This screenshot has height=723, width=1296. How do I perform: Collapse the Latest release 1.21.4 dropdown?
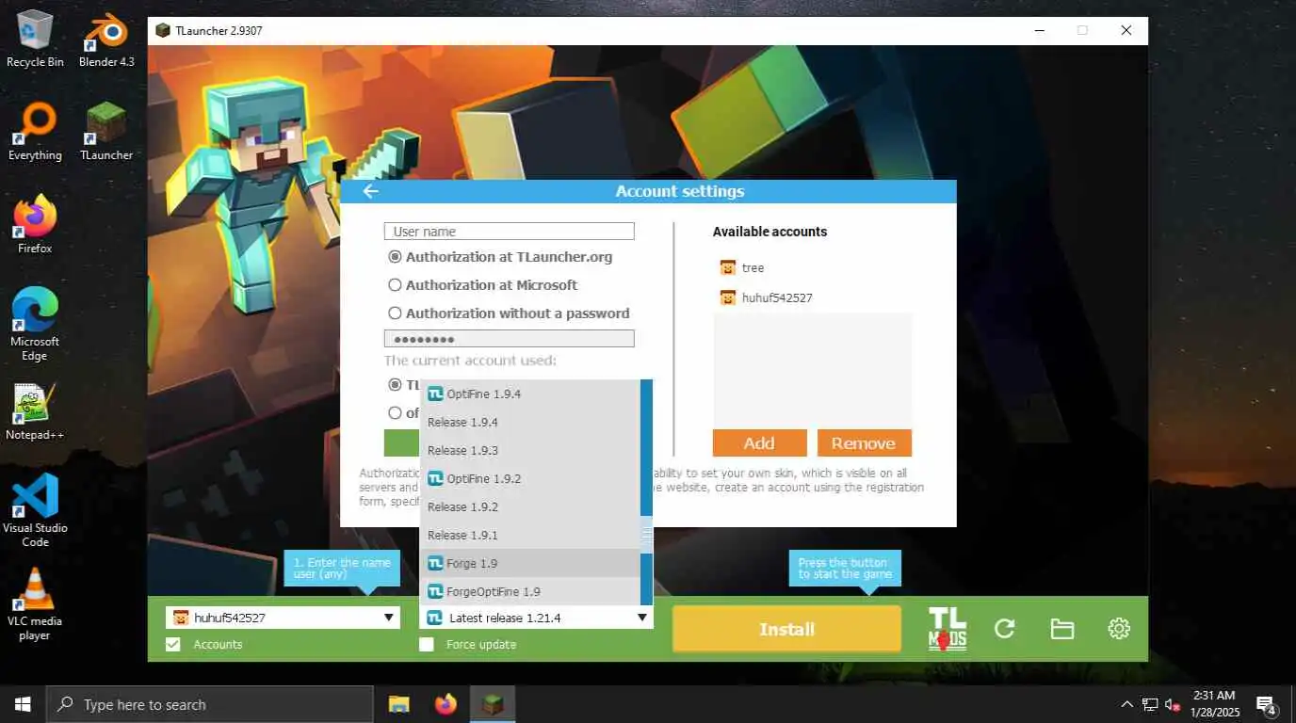(536, 618)
